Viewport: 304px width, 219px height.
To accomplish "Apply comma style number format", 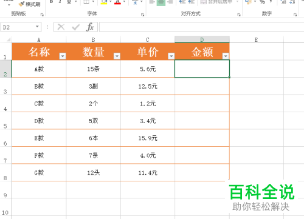I will (271, 2).
